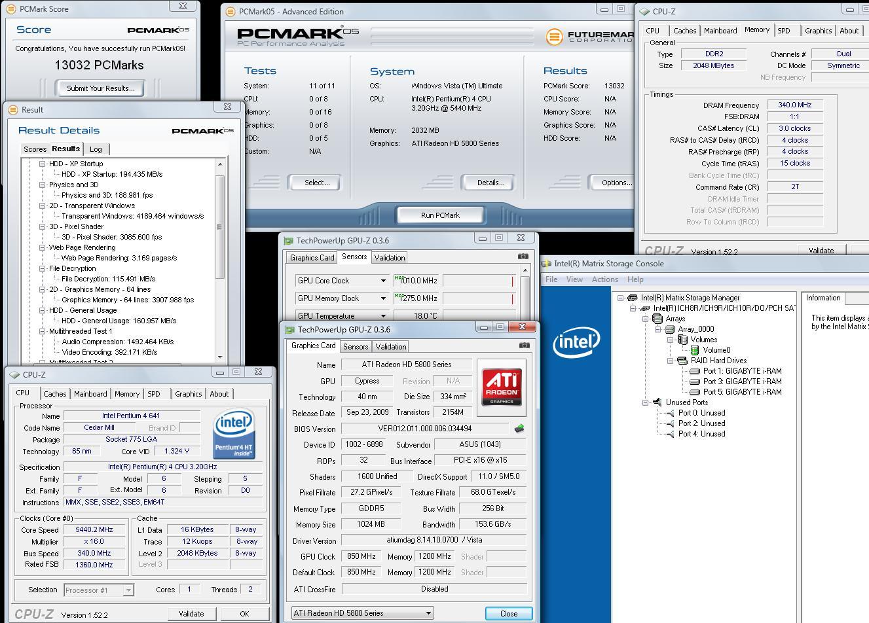Open the SPD tab in memory CPU-Z window
This screenshot has height=623, width=869.
tap(784, 31)
